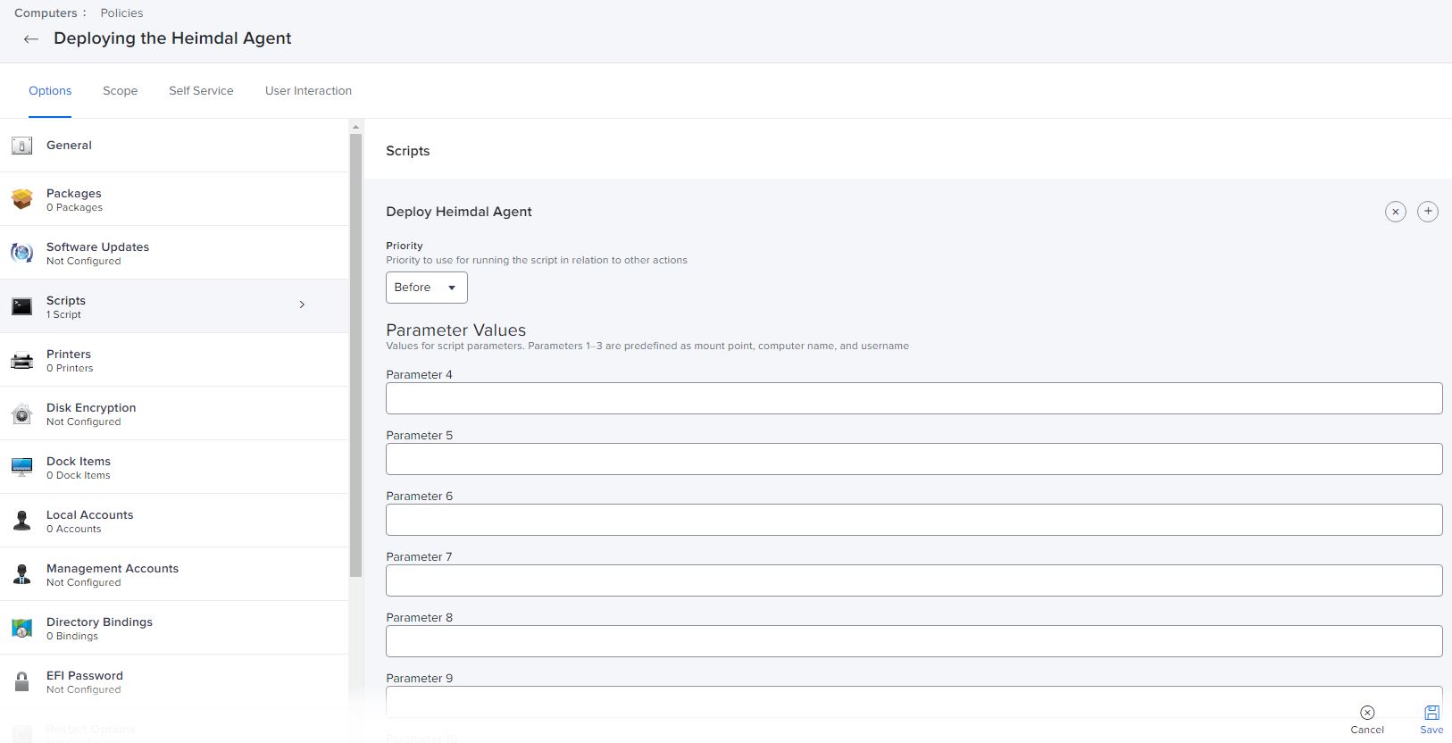
Task: Click the Parameter Values heading
Action: coord(455,330)
